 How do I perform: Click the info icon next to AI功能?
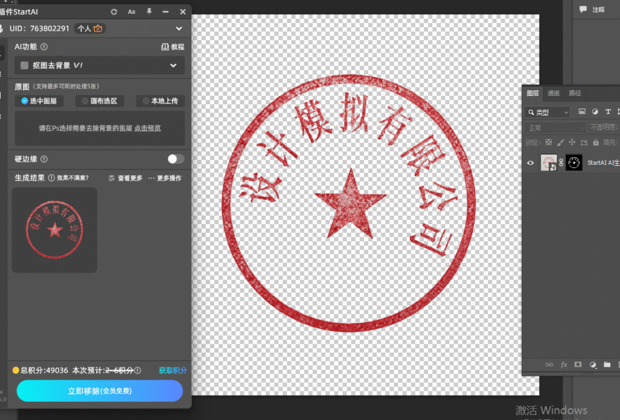click(x=44, y=47)
